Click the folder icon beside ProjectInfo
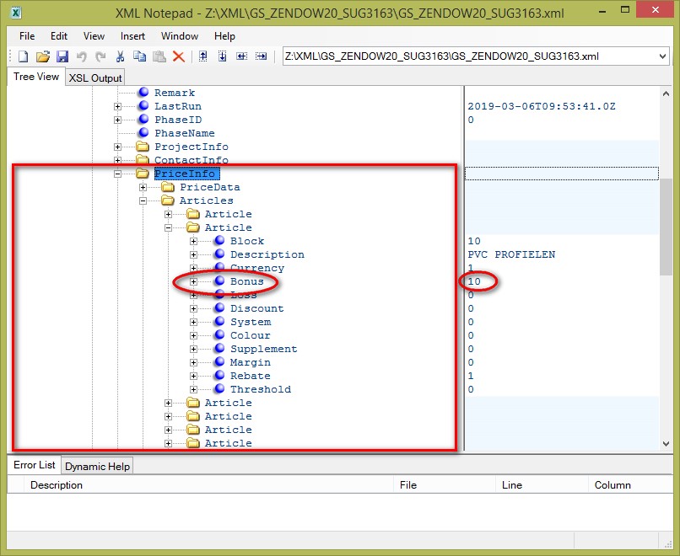 point(143,147)
